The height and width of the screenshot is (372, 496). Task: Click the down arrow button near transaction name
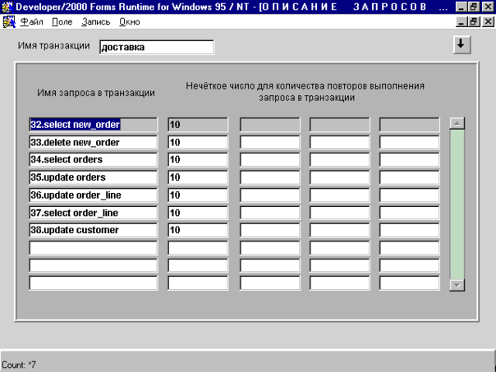[x=462, y=44]
